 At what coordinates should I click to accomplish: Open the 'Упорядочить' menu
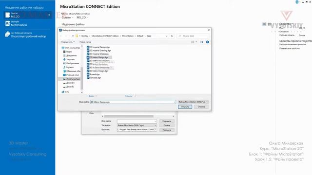tap(68, 42)
